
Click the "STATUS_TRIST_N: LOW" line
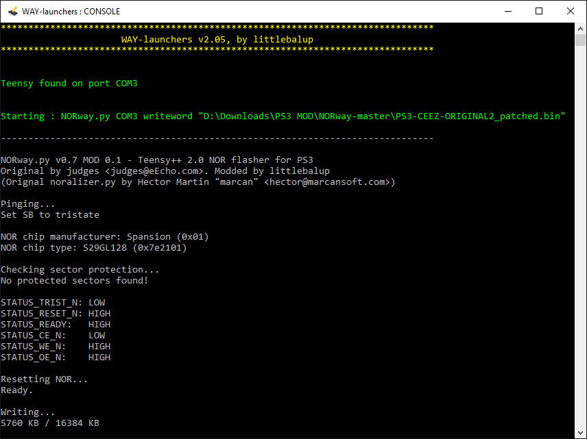53,303
